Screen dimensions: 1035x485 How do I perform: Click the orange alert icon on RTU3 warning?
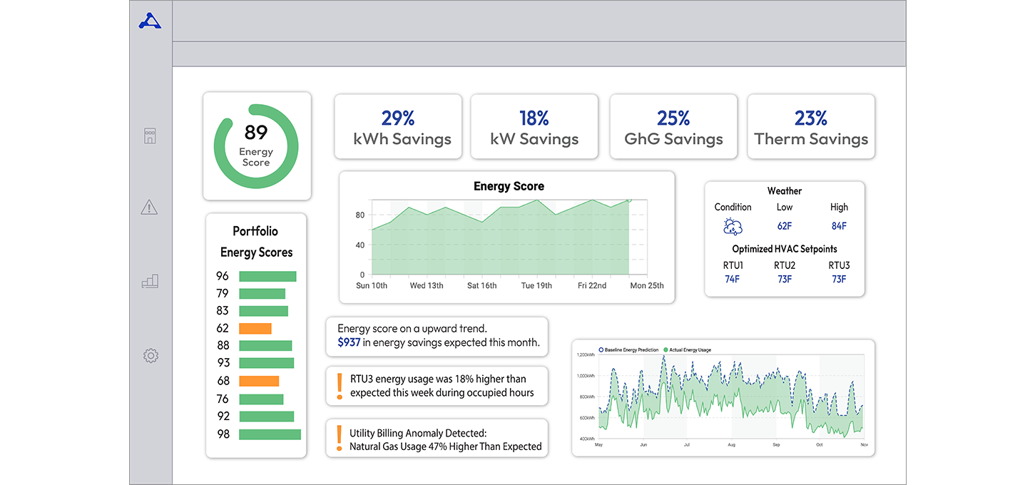click(x=339, y=385)
